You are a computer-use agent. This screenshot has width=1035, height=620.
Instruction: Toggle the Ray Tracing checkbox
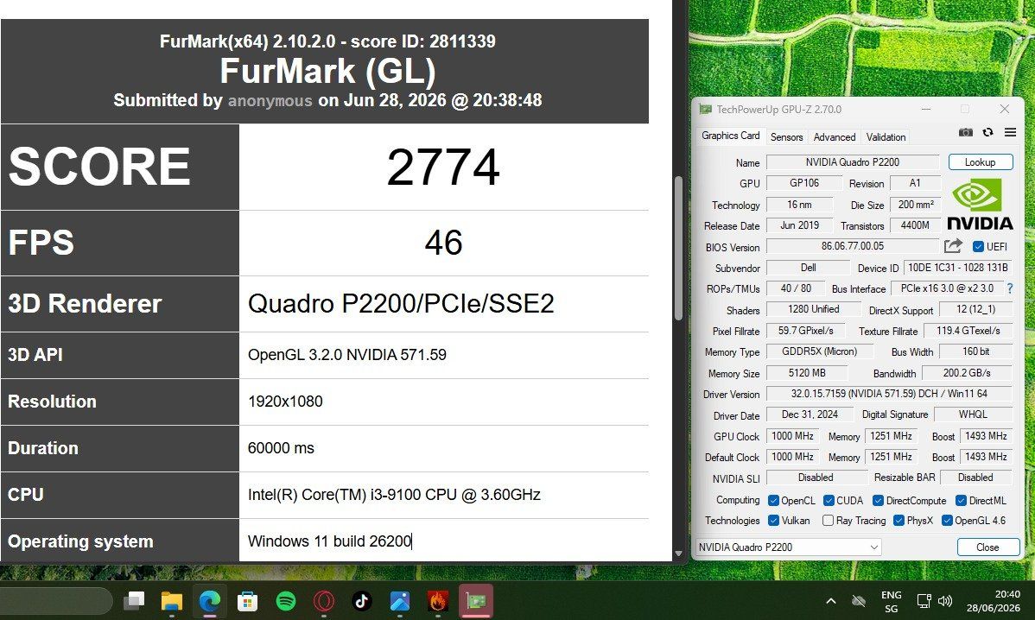point(828,521)
